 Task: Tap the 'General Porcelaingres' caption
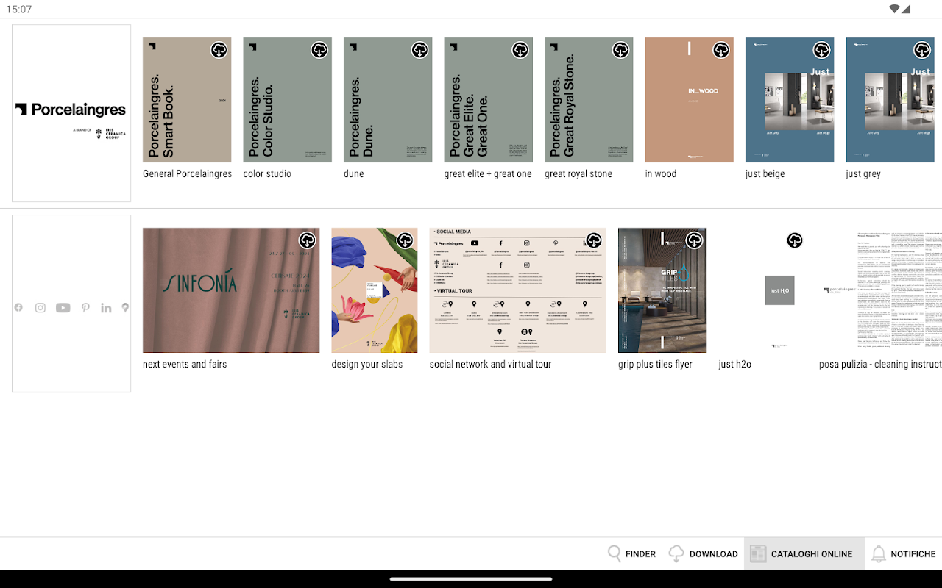coord(187,174)
